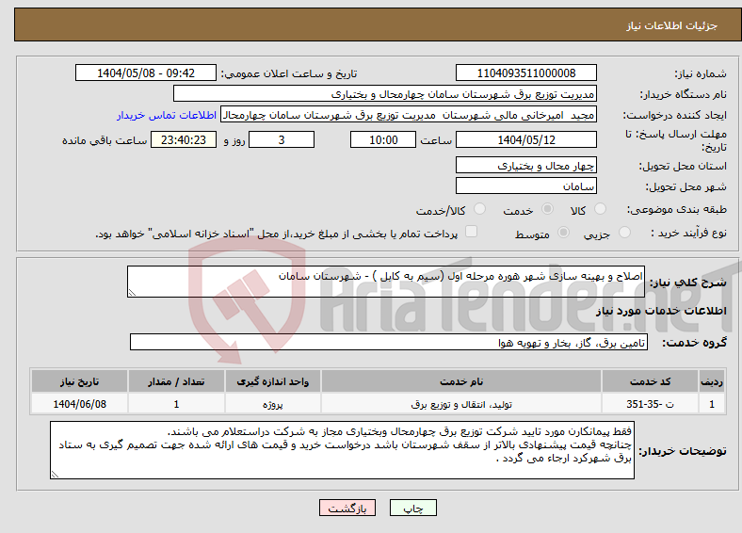Click the unit cell پروژه

click(272, 404)
